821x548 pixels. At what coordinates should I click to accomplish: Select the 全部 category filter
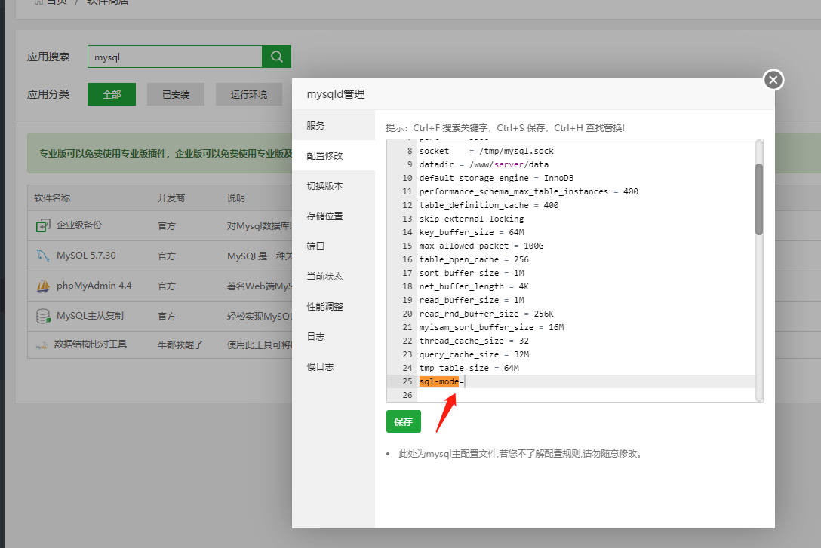pyautogui.click(x=111, y=95)
